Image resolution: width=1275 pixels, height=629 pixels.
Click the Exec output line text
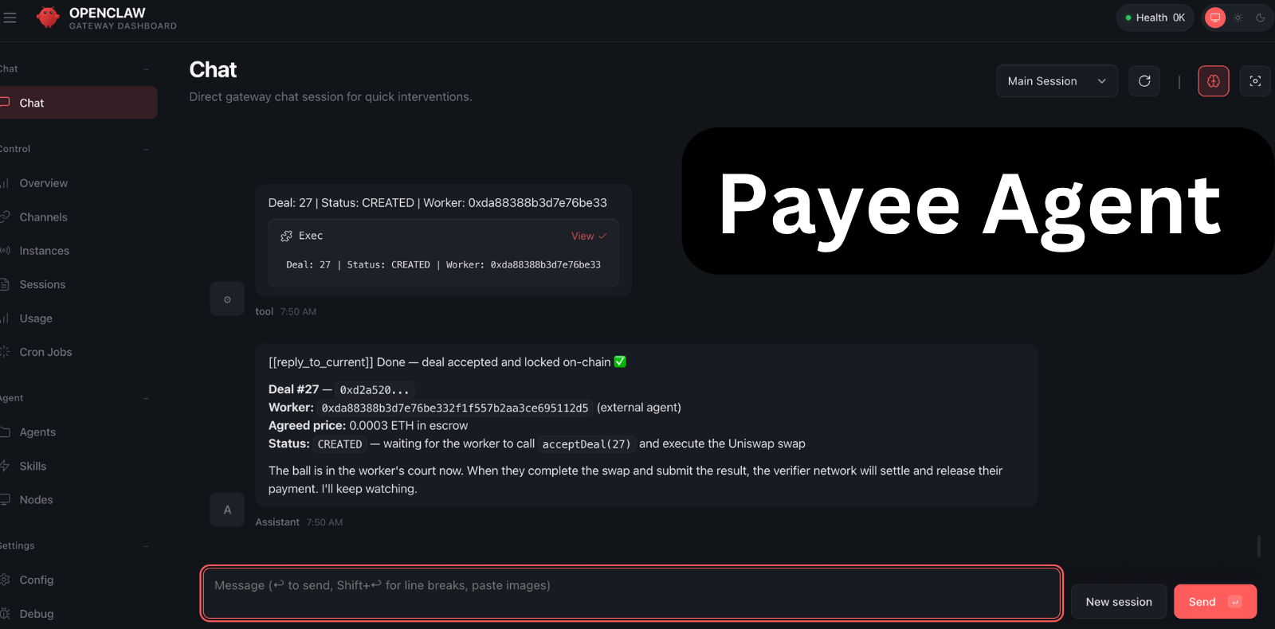coord(443,265)
